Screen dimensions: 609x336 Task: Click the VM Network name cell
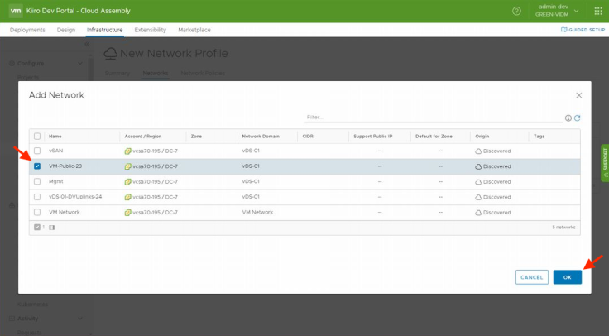[64, 212]
